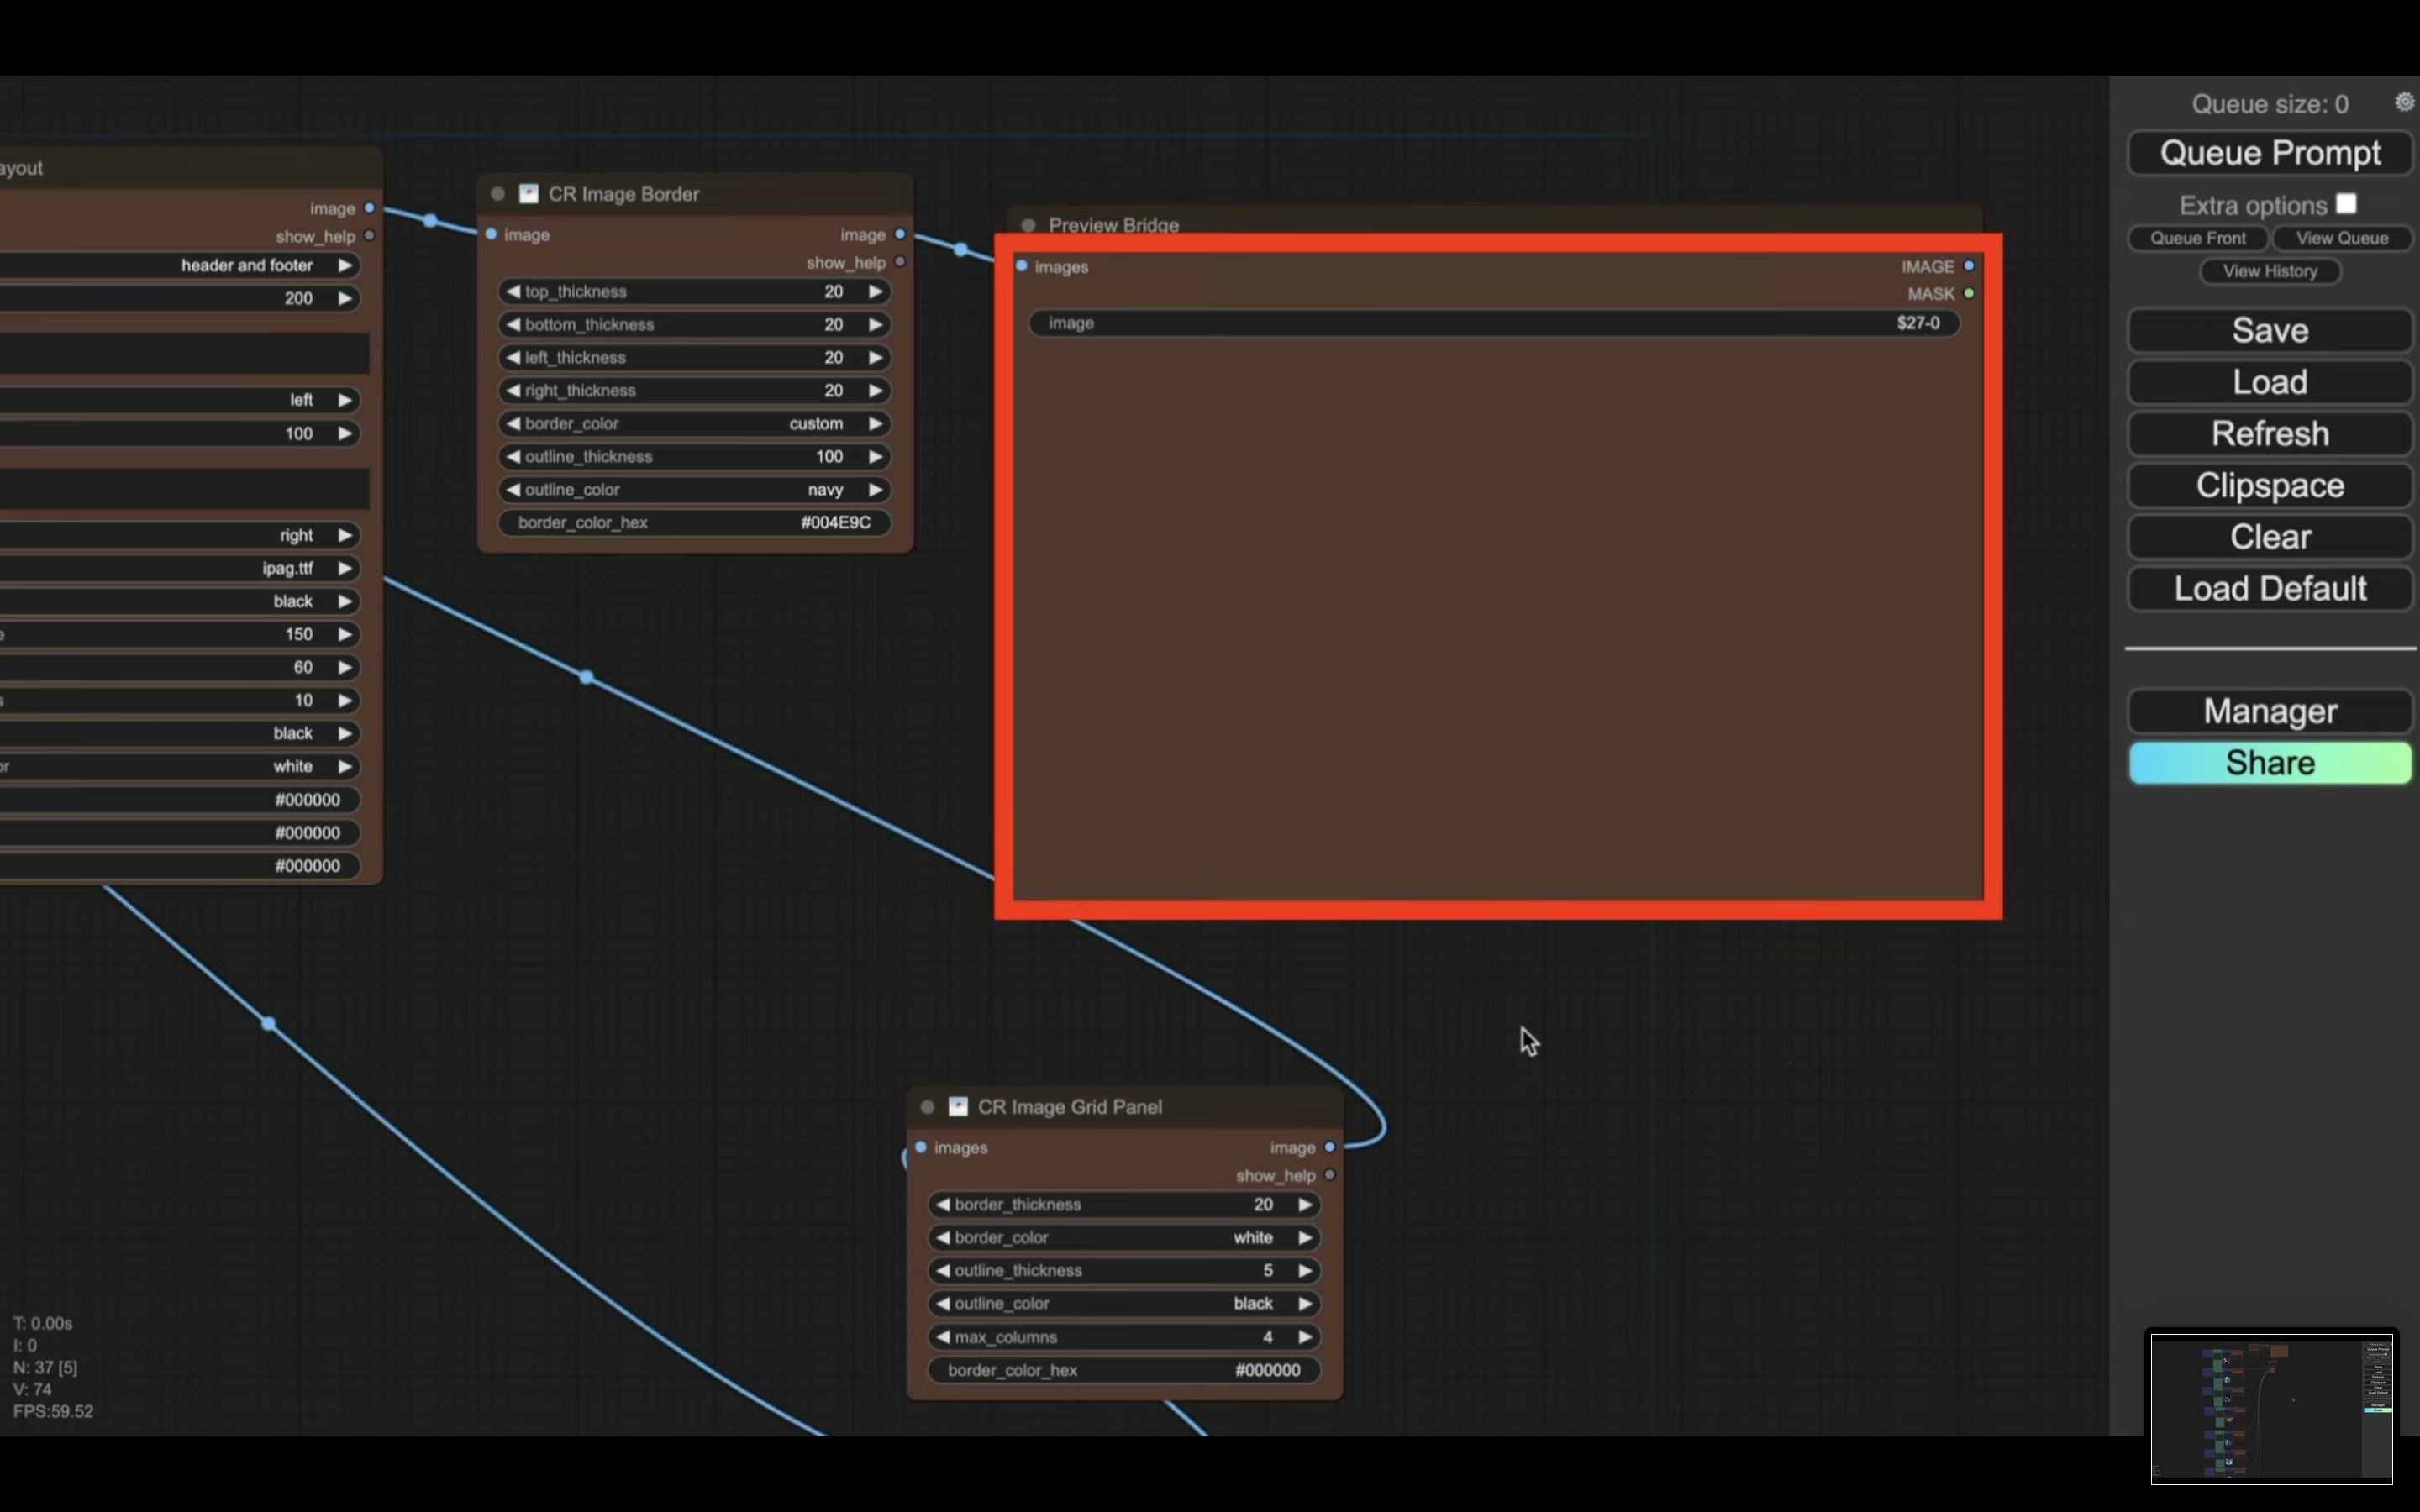Increase left_thickness with right arrow
Image resolution: width=2420 pixels, height=1512 pixels.
pyautogui.click(x=875, y=357)
